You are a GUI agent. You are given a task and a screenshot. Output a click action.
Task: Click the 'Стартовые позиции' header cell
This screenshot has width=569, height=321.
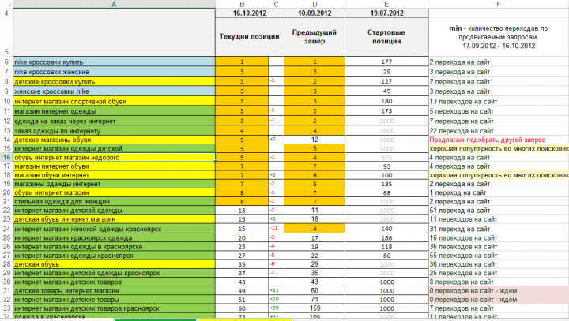[x=386, y=36]
